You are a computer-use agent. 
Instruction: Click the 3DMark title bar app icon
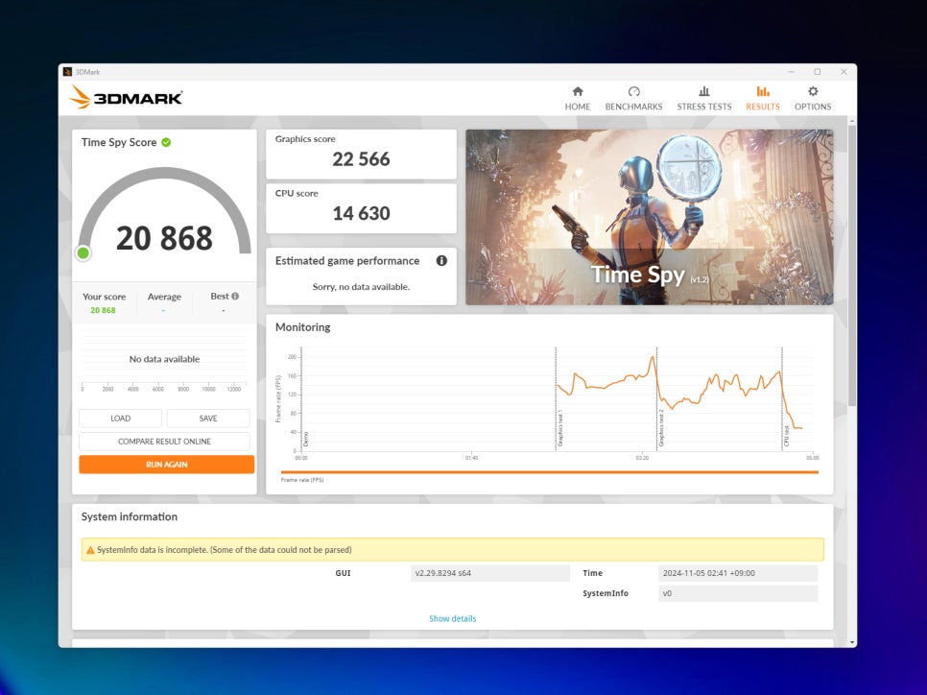coord(67,72)
